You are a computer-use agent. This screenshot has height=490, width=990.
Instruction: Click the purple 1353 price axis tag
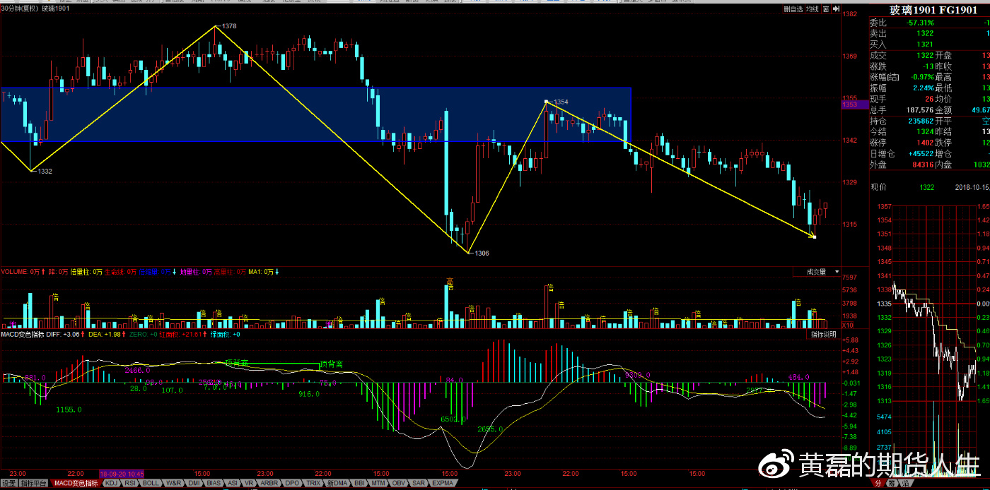[849, 104]
